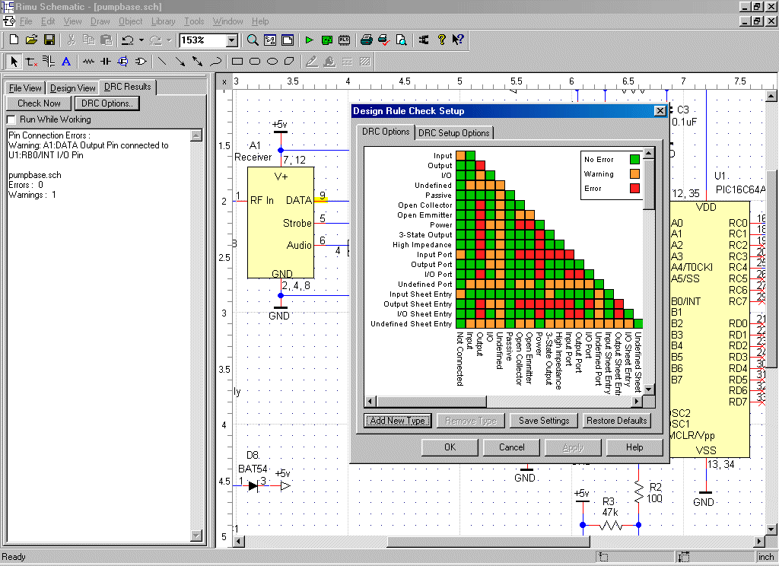The height and width of the screenshot is (566, 779).
Task: Switch to the File View tab
Action: point(25,88)
